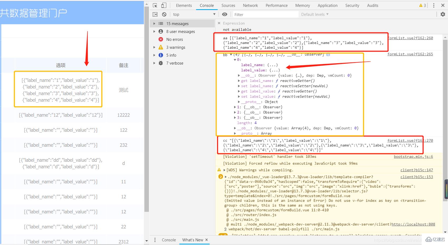Screen dimensions: 448x245
Task: Click the 232 remark cell
Action: (124, 145)
